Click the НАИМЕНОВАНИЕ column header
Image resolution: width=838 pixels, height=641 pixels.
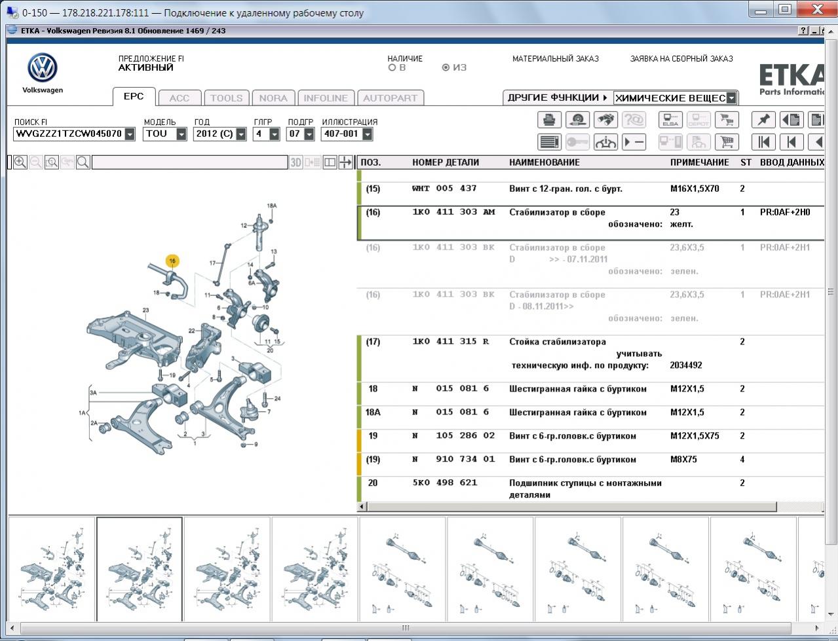click(x=544, y=162)
